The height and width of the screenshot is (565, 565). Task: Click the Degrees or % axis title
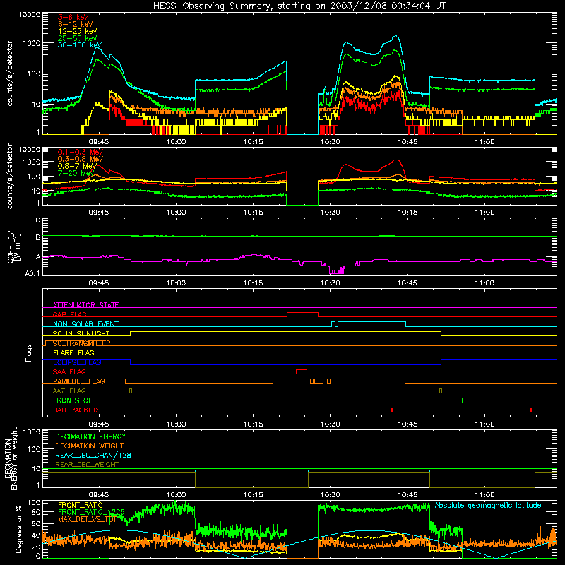(x=18, y=530)
